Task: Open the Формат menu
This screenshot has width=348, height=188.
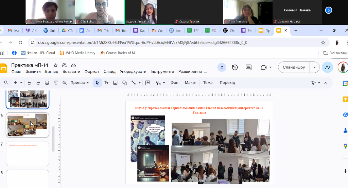Action: pyautogui.click(x=92, y=72)
